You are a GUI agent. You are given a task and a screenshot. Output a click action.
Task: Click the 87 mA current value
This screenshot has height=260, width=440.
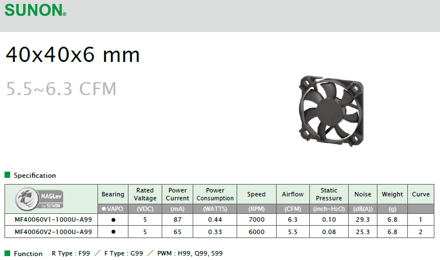pos(177,219)
